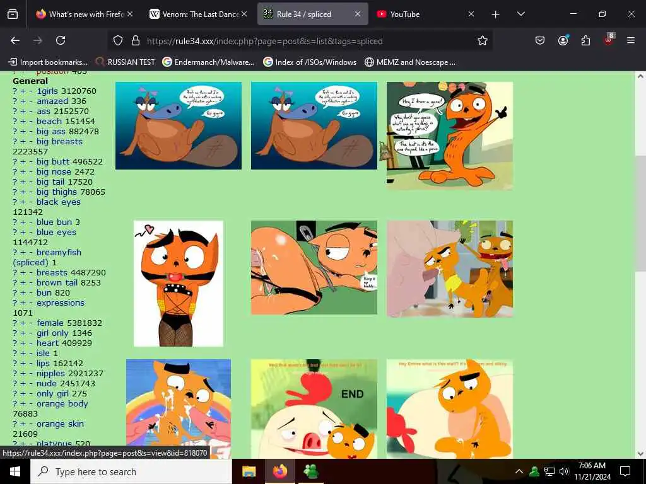Bookmark this page with the star icon
Screen dimensions: 646x484
(x=483, y=40)
